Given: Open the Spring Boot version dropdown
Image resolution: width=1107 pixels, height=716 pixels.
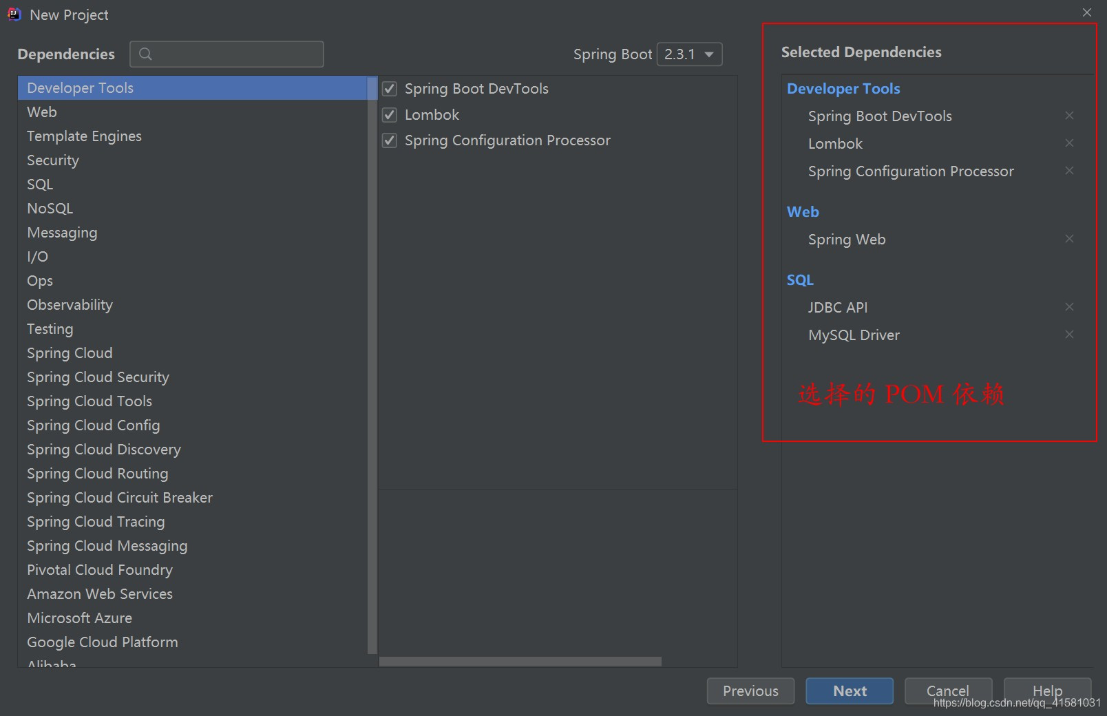Looking at the screenshot, I should [689, 54].
